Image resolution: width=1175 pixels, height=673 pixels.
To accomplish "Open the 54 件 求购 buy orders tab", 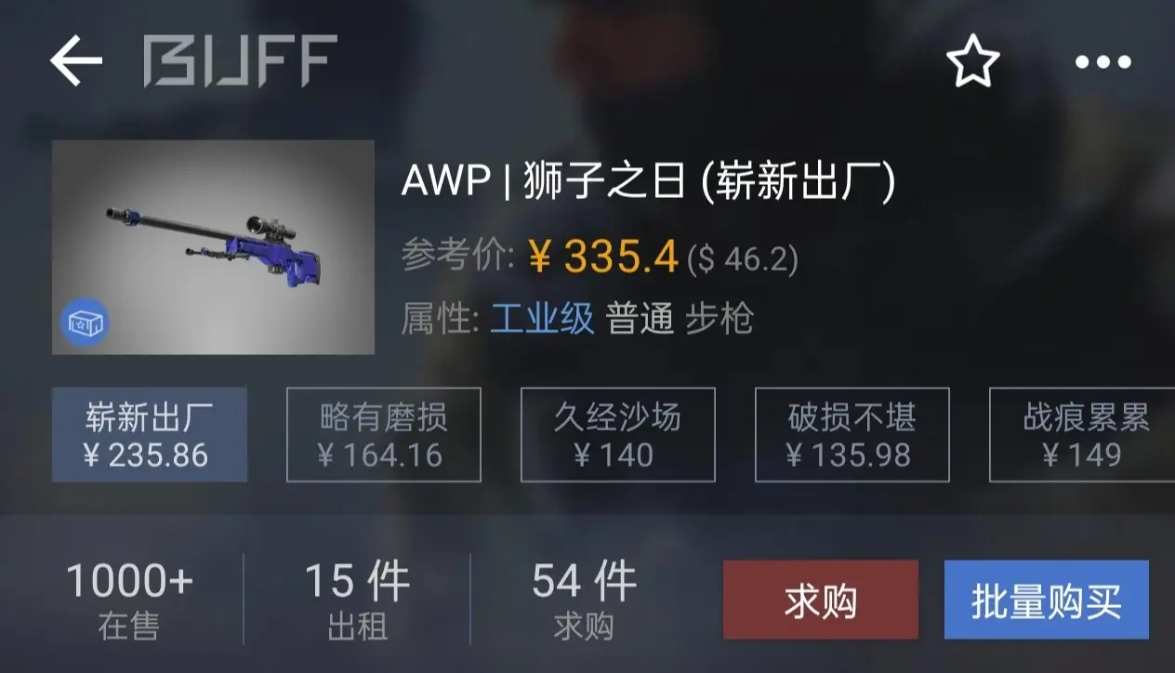I will tap(584, 600).
